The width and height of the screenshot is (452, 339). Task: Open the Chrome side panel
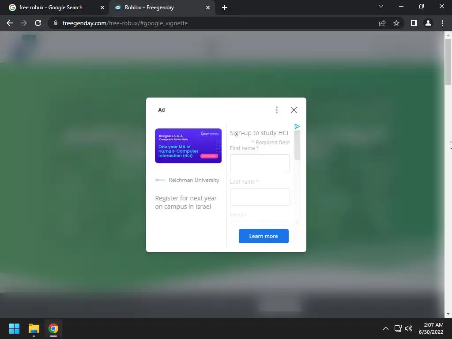point(414,23)
